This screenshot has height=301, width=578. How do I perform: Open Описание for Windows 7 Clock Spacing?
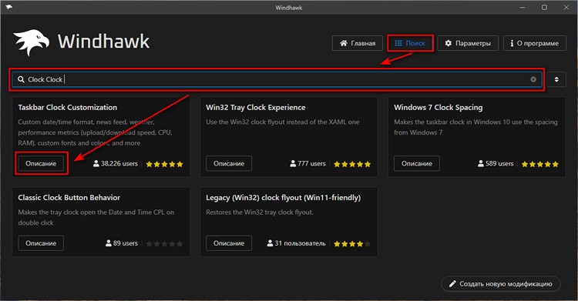416,163
